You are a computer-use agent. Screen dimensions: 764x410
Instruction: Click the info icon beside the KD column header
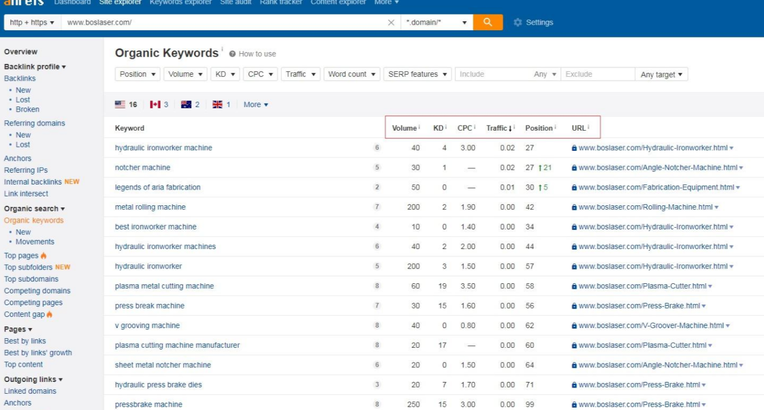[446, 127]
